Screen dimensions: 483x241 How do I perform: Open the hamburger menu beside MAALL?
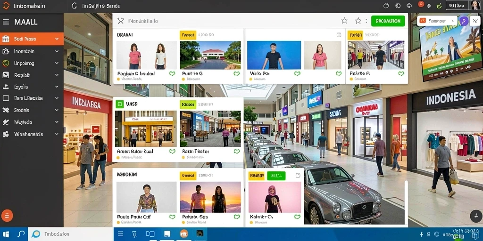(6, 22)
